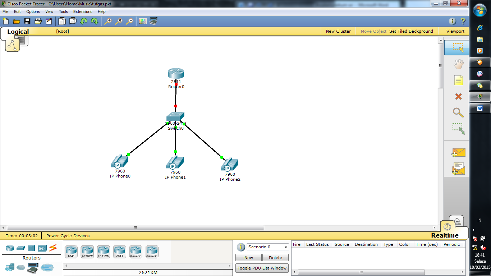Open the drawing palette icon

[143, 21]
